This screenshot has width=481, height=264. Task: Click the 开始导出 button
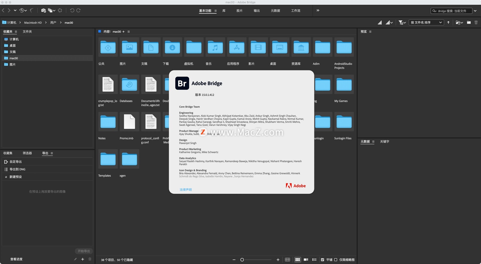tap(84, 251)
